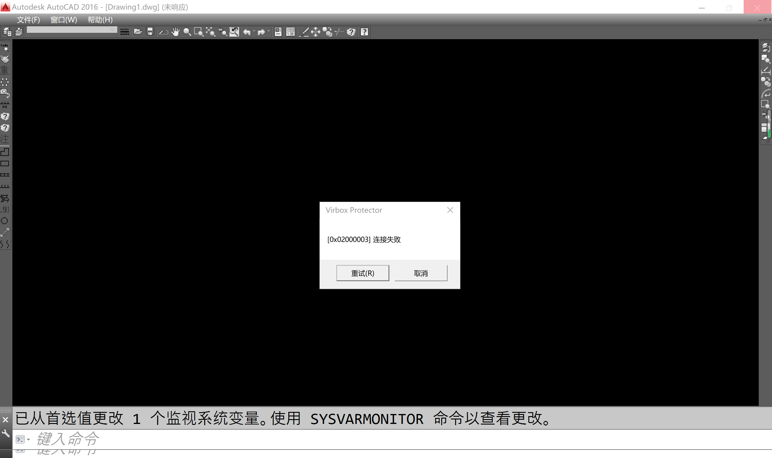772x458 pixels.
Task: Click the dimension ruler icon in left toolbar
Action: coord(5,105)
